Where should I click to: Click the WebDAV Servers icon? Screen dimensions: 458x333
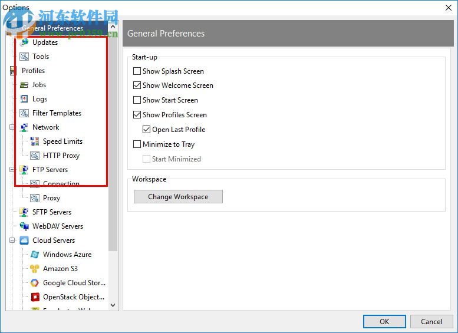coord(24,226)
